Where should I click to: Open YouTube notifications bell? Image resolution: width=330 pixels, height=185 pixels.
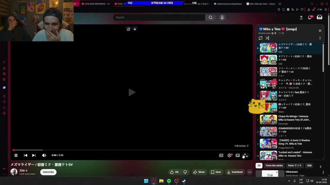[x=310, y=17]
